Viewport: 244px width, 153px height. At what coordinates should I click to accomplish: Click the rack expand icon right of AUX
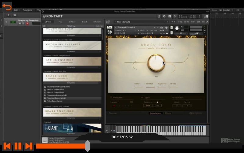tap(207, 22)
